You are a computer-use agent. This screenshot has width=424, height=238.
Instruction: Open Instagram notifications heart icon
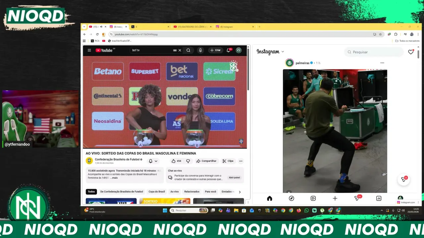pyautogui.click(x=411, y=52)
